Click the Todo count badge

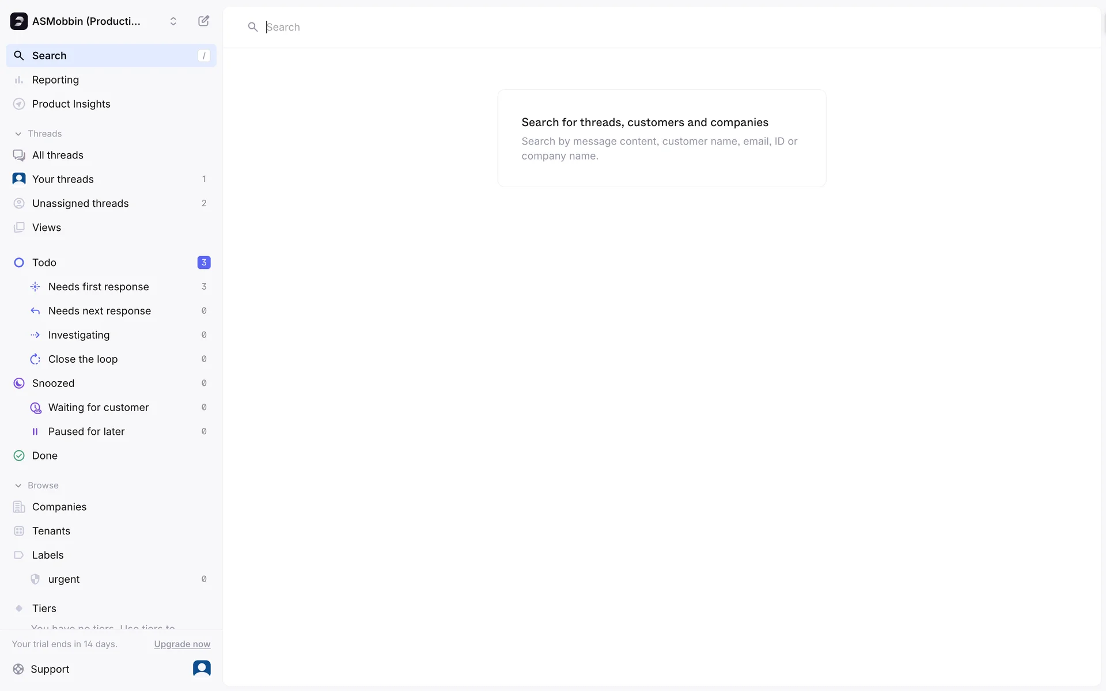tap(204, 263)
